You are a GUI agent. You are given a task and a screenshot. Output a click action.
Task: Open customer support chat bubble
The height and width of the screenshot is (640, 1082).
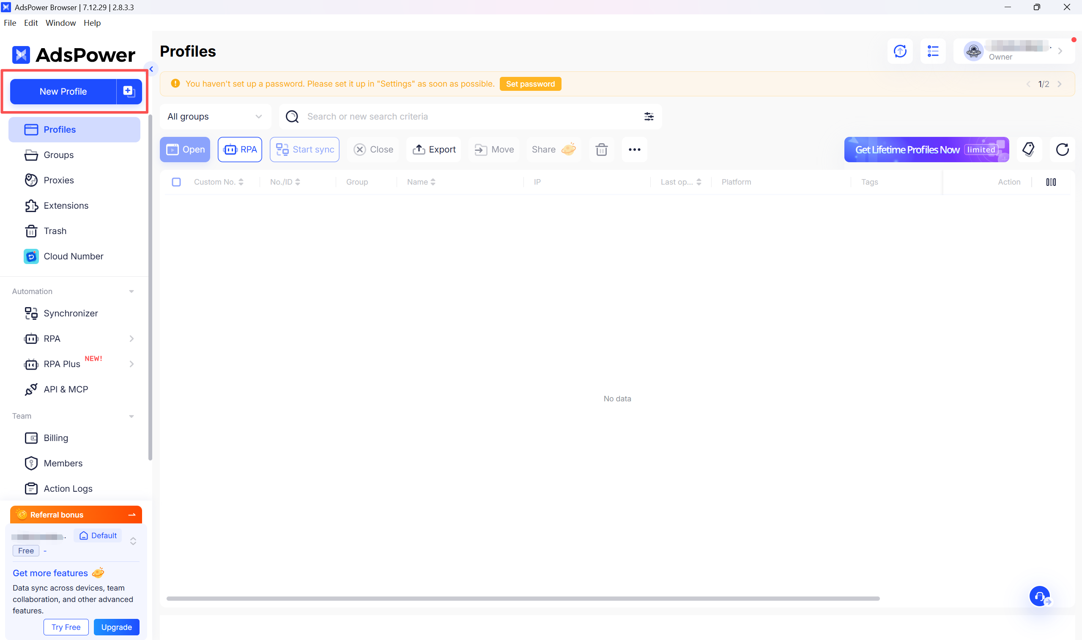click(x=1040, y=596)
